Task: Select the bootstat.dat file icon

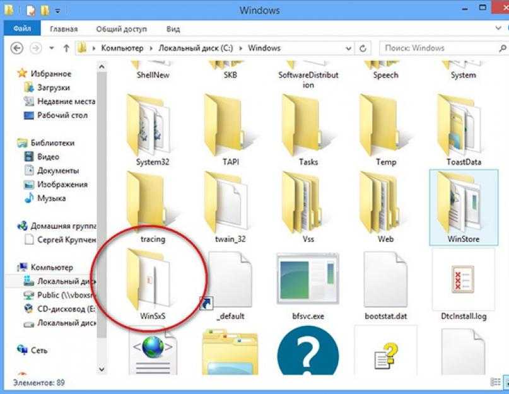Action: click(385, 280)
